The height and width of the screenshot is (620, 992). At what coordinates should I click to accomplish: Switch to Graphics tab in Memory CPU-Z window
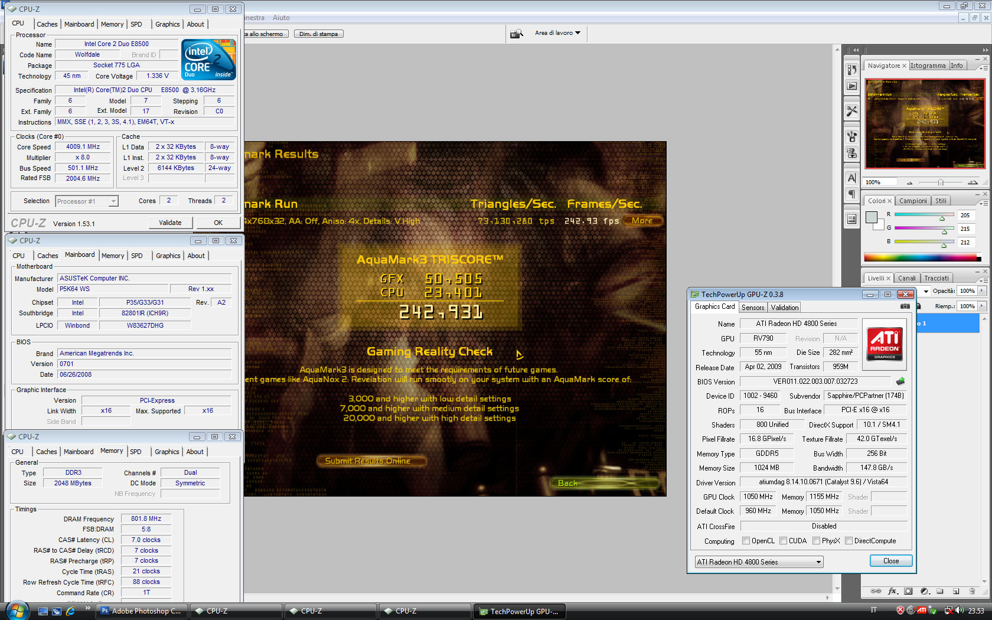[x=167, y=452]
